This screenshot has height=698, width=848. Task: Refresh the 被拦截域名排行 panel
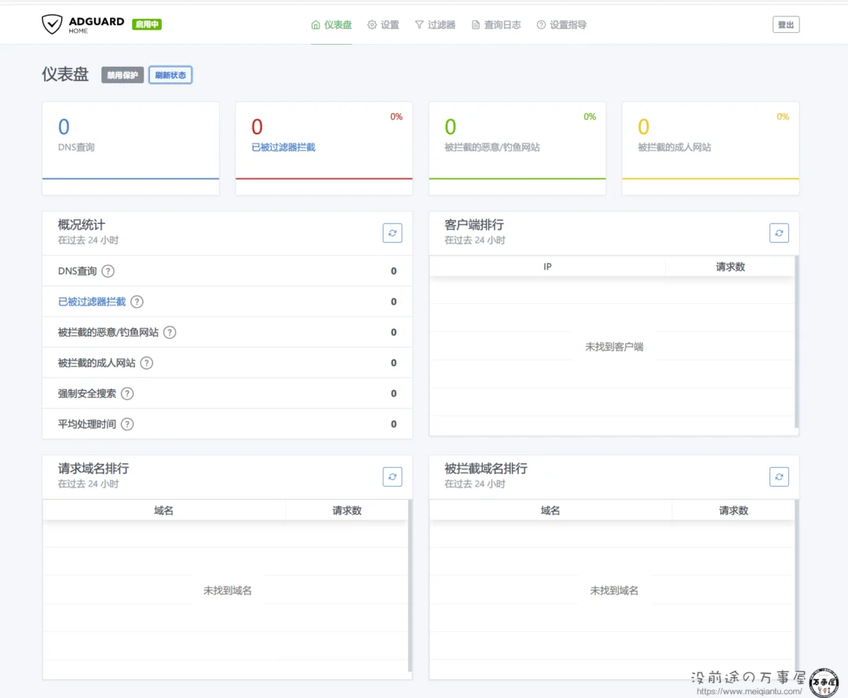779,477
